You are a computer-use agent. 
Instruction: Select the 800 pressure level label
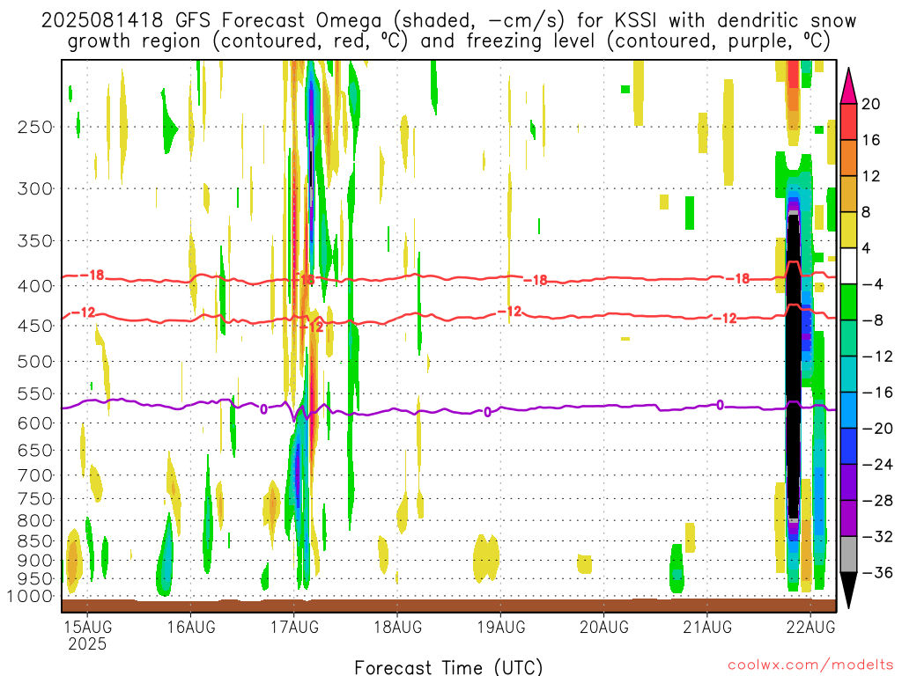[35, 521]
